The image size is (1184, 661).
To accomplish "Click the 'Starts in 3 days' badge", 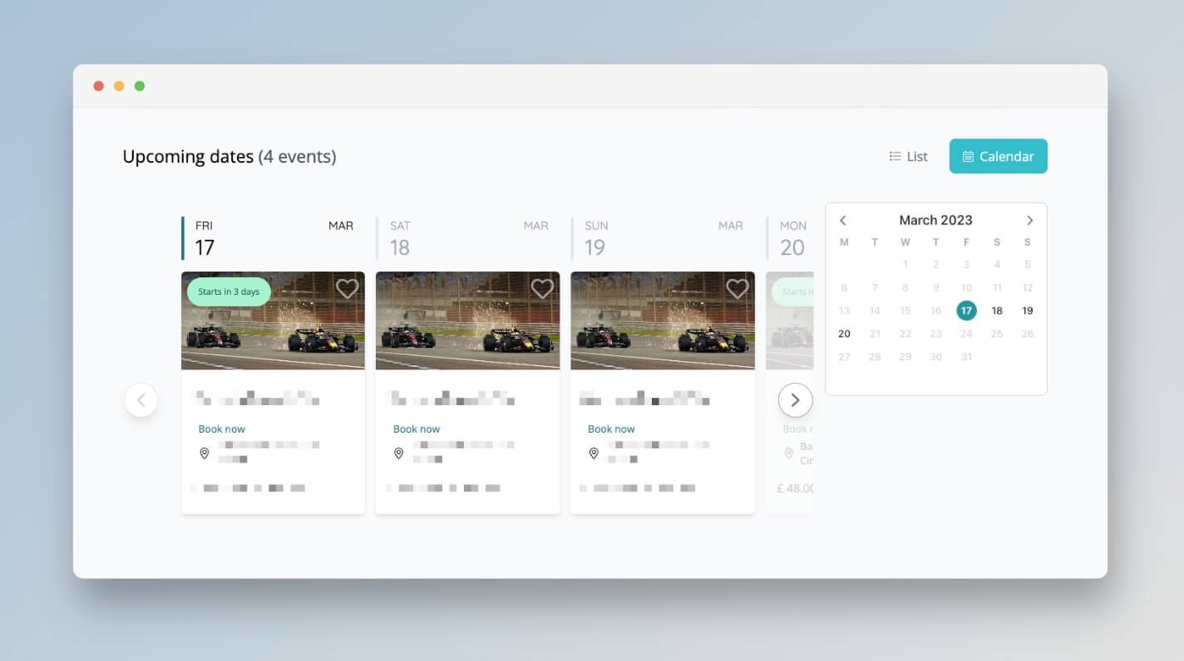I will pyautogui.click(x=229, y=291).
